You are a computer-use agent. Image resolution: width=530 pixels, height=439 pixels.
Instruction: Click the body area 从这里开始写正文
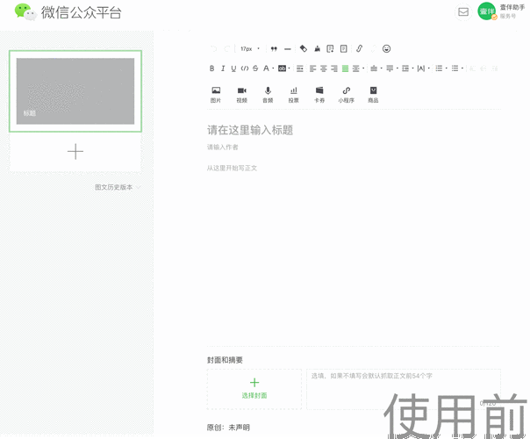(232, 168)
